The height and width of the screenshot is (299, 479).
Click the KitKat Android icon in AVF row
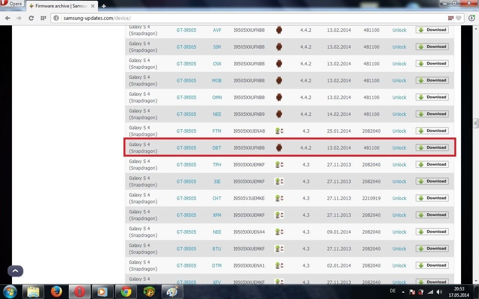pyautogui.click(x=279, y=30)
